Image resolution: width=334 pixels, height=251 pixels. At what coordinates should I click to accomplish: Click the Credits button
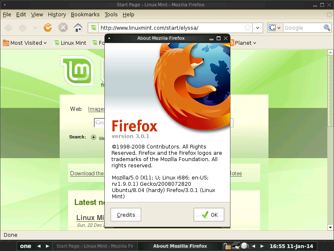tap(126, 215)
